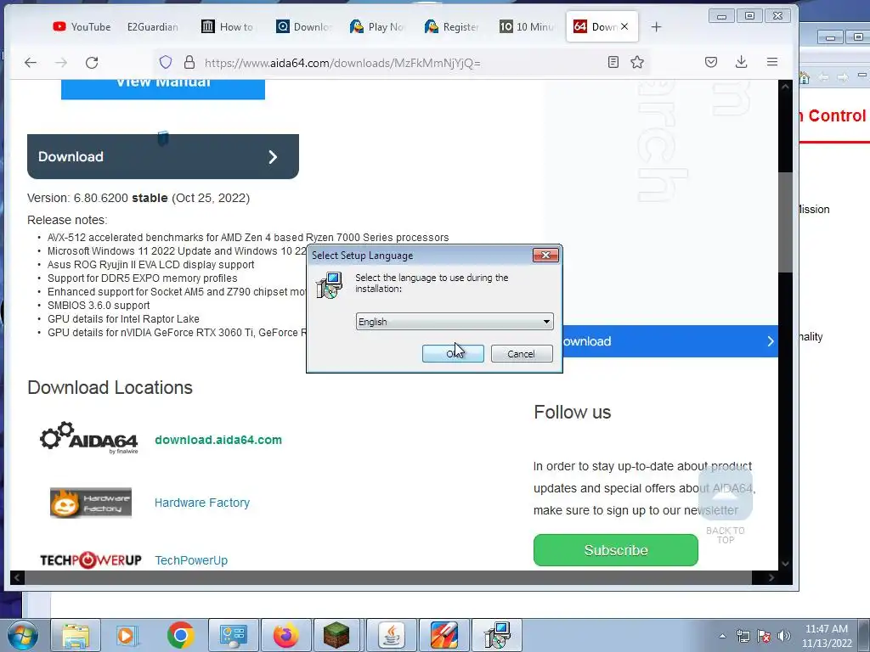
Task: Open the Firefox downloads panel
Action: pos(741,62)
